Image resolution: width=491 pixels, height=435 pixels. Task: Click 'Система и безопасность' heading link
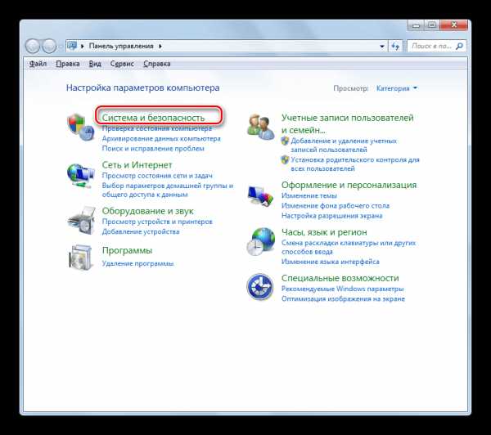tap(153, 118)
